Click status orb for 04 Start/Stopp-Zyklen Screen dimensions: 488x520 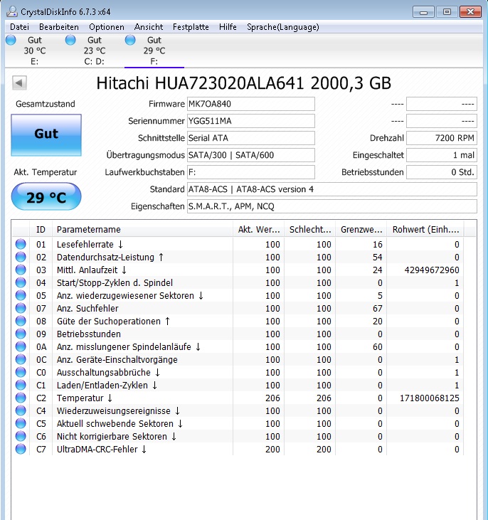pos(21,282)
